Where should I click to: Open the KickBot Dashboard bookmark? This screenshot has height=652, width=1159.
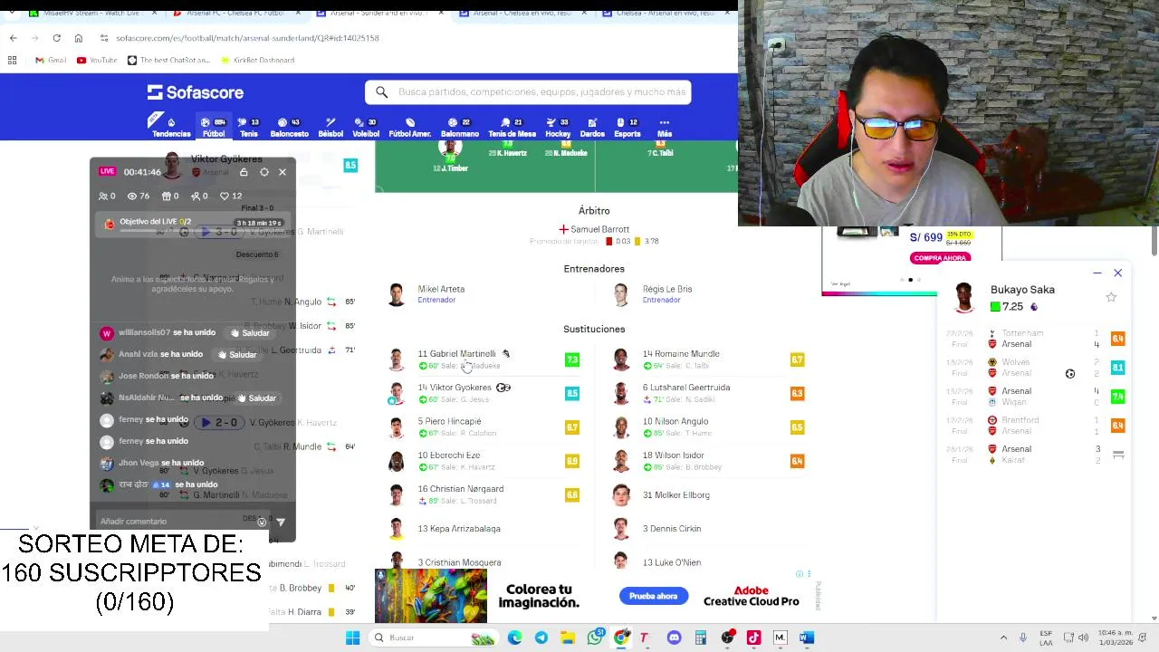pos(257,60)
